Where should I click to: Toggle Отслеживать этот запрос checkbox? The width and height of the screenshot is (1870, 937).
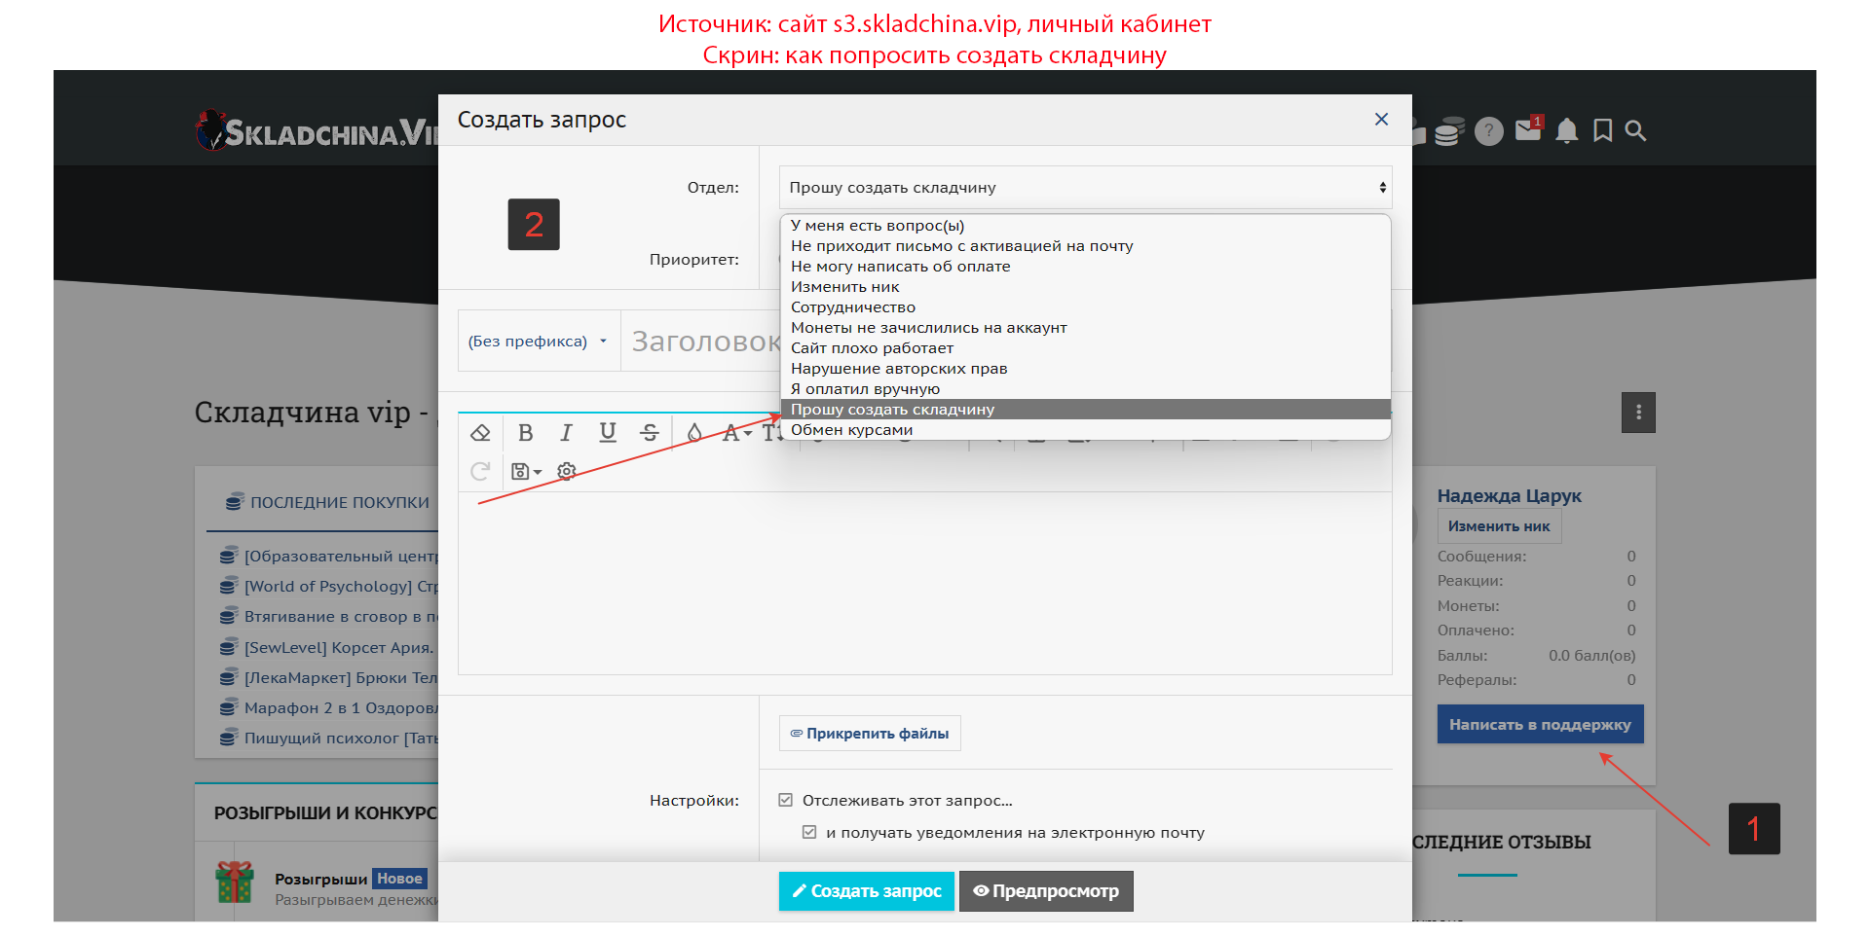785,800
